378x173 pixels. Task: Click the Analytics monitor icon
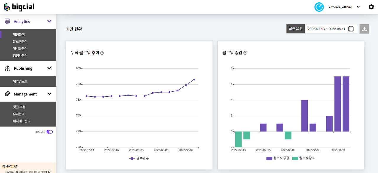coord(7,21)
